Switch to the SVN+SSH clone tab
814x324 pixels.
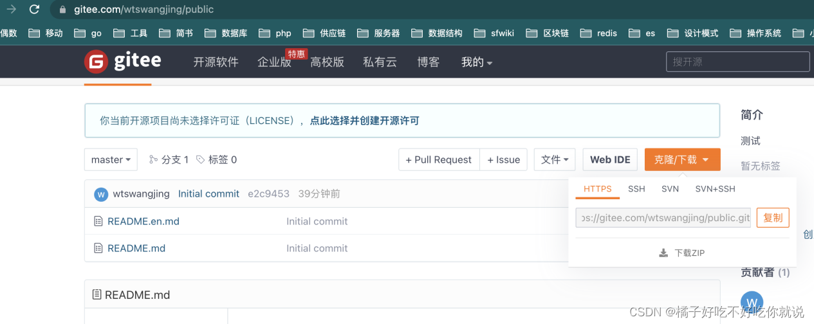click(715, 189)
